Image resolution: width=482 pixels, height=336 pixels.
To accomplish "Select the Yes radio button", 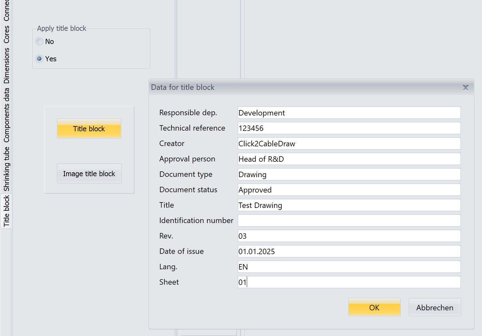I will pos(39,59).
